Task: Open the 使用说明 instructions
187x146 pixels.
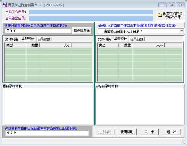Action: 127,132
